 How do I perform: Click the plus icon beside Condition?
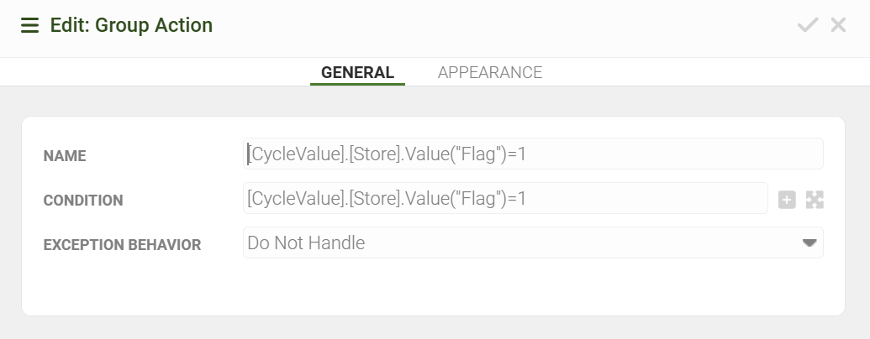(x=787, y=200)
